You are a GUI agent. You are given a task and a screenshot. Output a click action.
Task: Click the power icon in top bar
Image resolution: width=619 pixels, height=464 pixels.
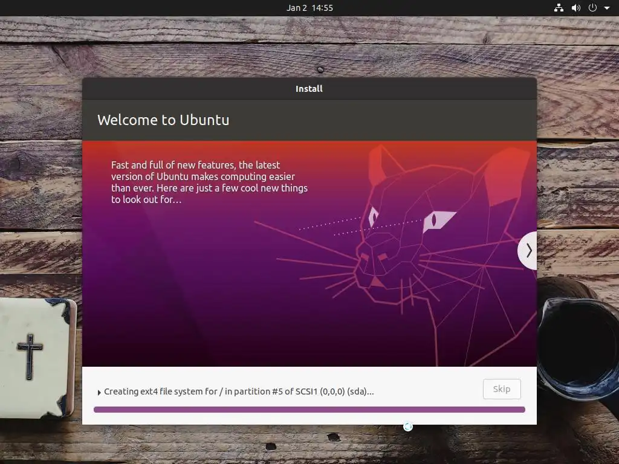coord(592,8)
